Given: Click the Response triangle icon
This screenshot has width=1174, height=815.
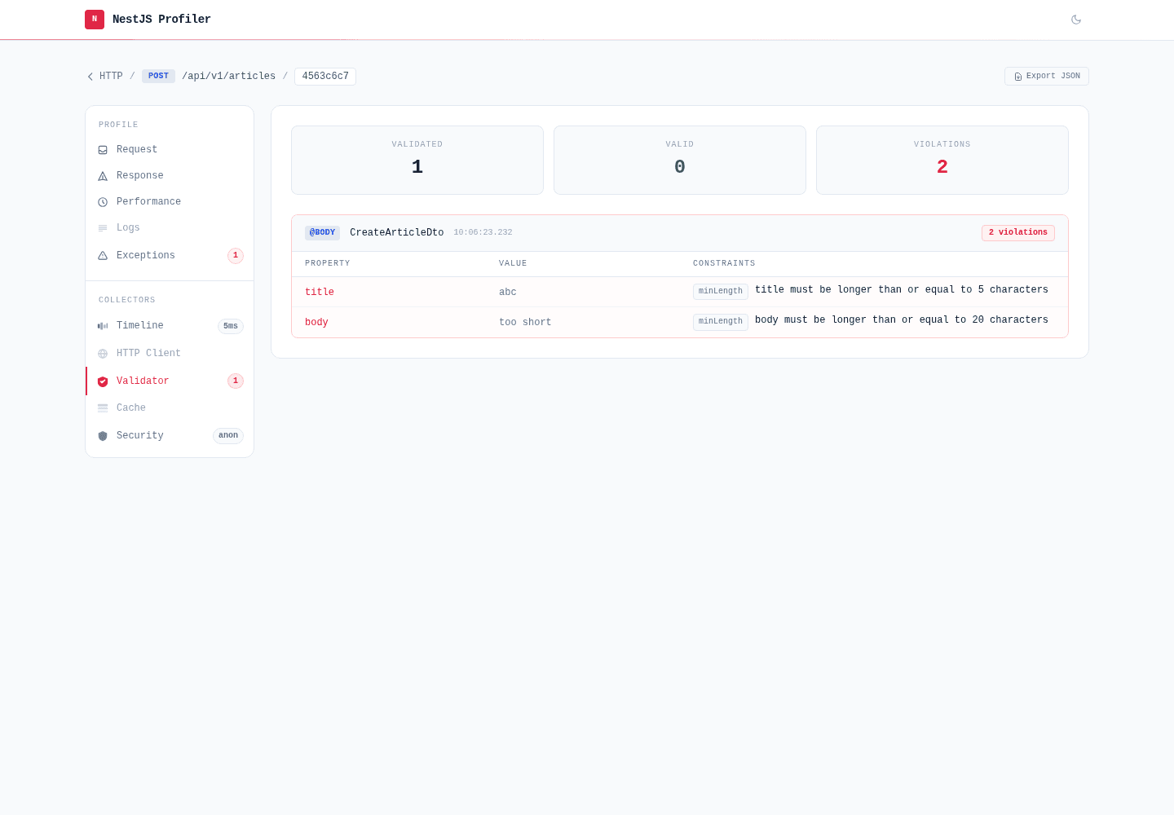Looking at the screenshot, I should (103, 176).
